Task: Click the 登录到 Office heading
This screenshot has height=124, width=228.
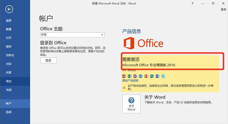Action: [53, 43]
